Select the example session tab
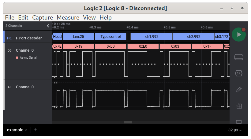Image resolution: width=251 pixels, height=139 pixels. (x=15, y=130)
